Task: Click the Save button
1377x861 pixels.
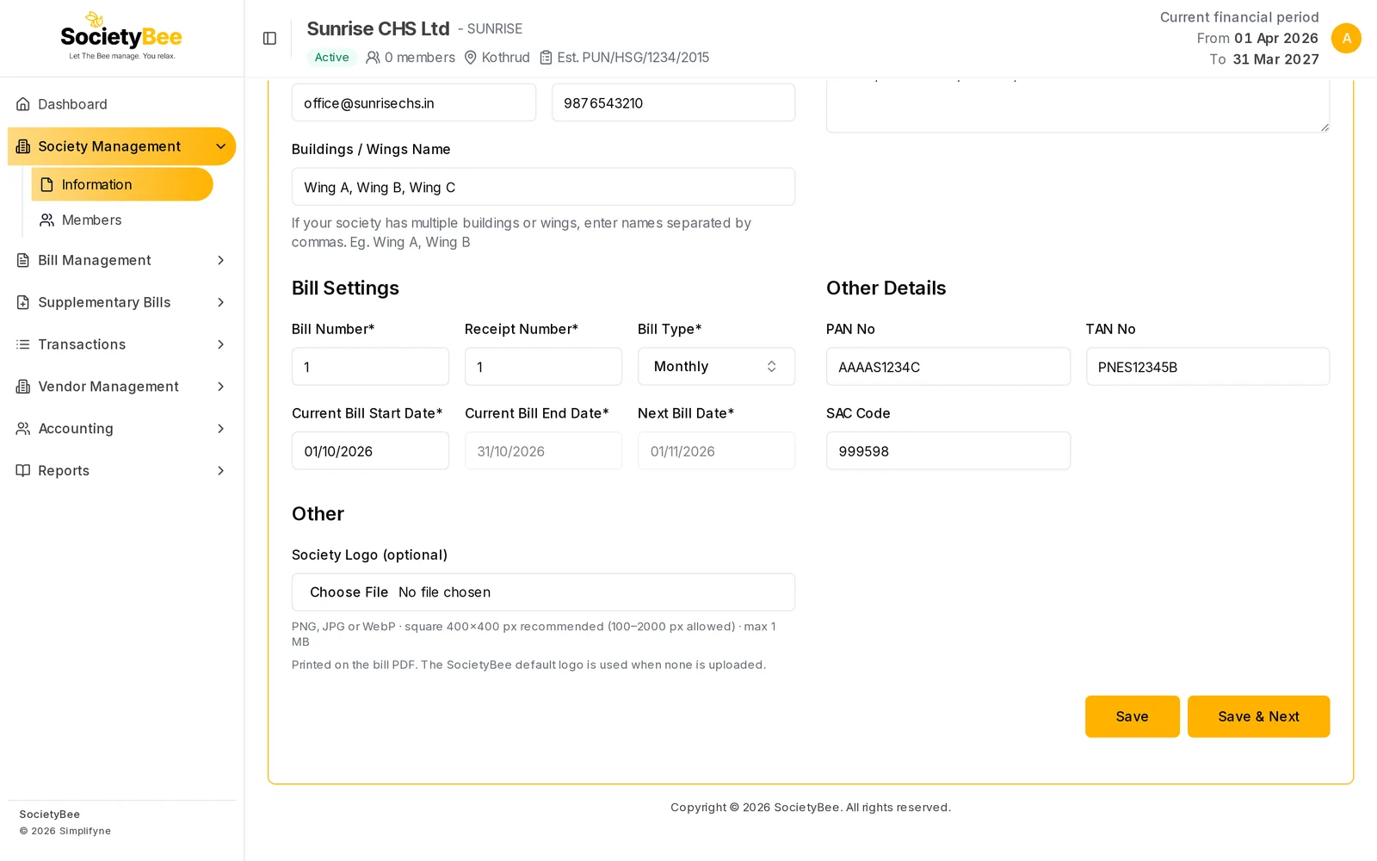Action: point(1132,716)
